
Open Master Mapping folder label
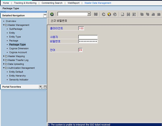coord(16,56)
